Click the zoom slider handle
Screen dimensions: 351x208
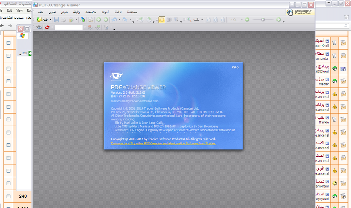click(x=263, y=19)
